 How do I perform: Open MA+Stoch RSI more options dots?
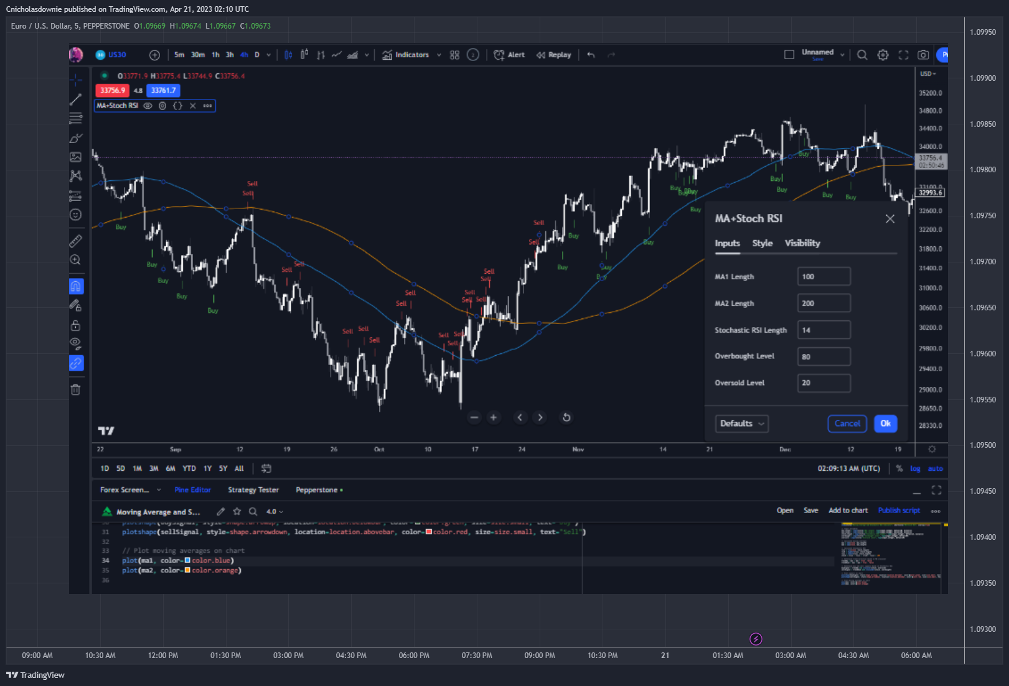click(208, 106)
